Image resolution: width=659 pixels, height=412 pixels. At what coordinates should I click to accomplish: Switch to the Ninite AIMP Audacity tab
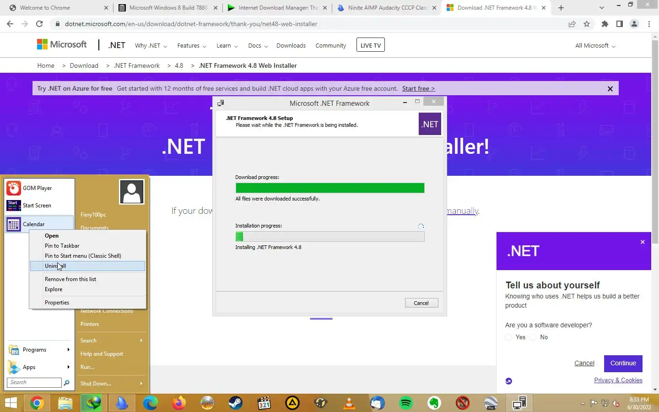(x=387, y=8)
